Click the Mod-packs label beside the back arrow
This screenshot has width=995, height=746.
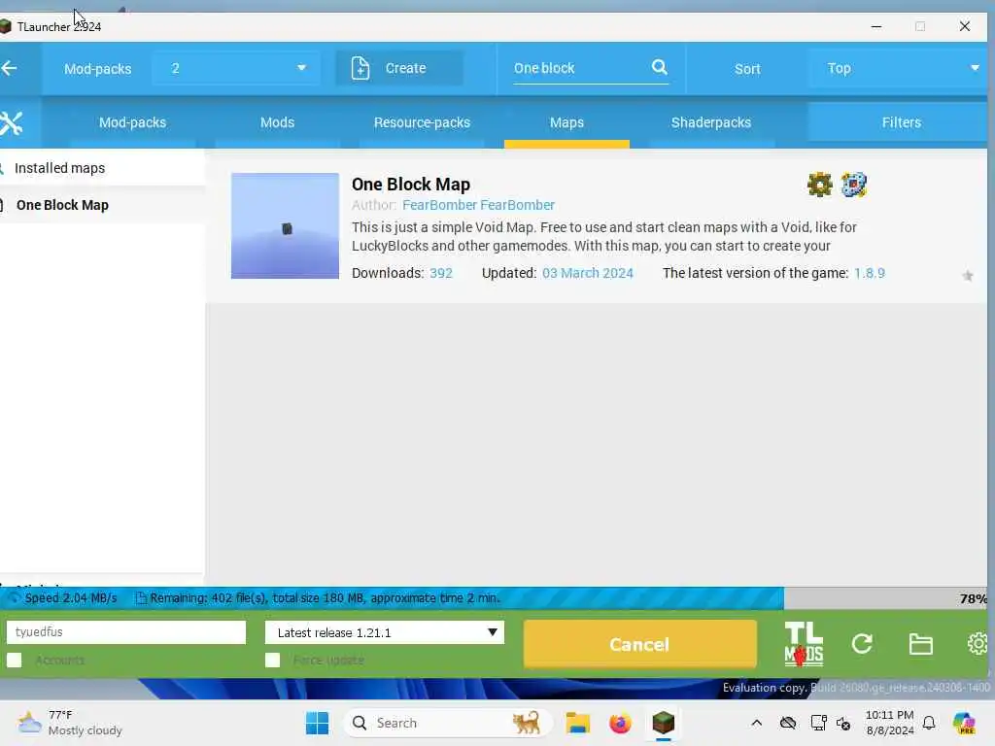click(98, 69)
